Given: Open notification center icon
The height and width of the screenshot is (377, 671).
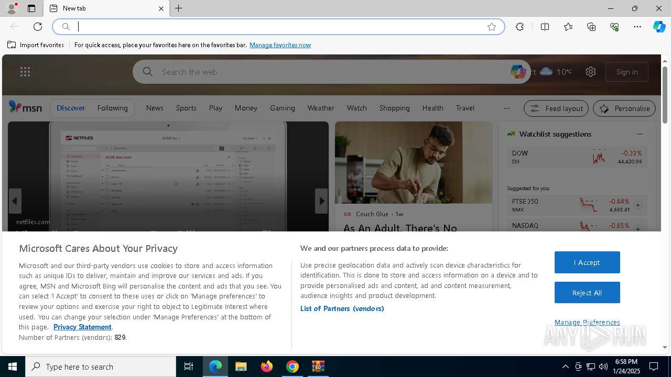Looking at the screenshot, I should (x=654, y=367).
